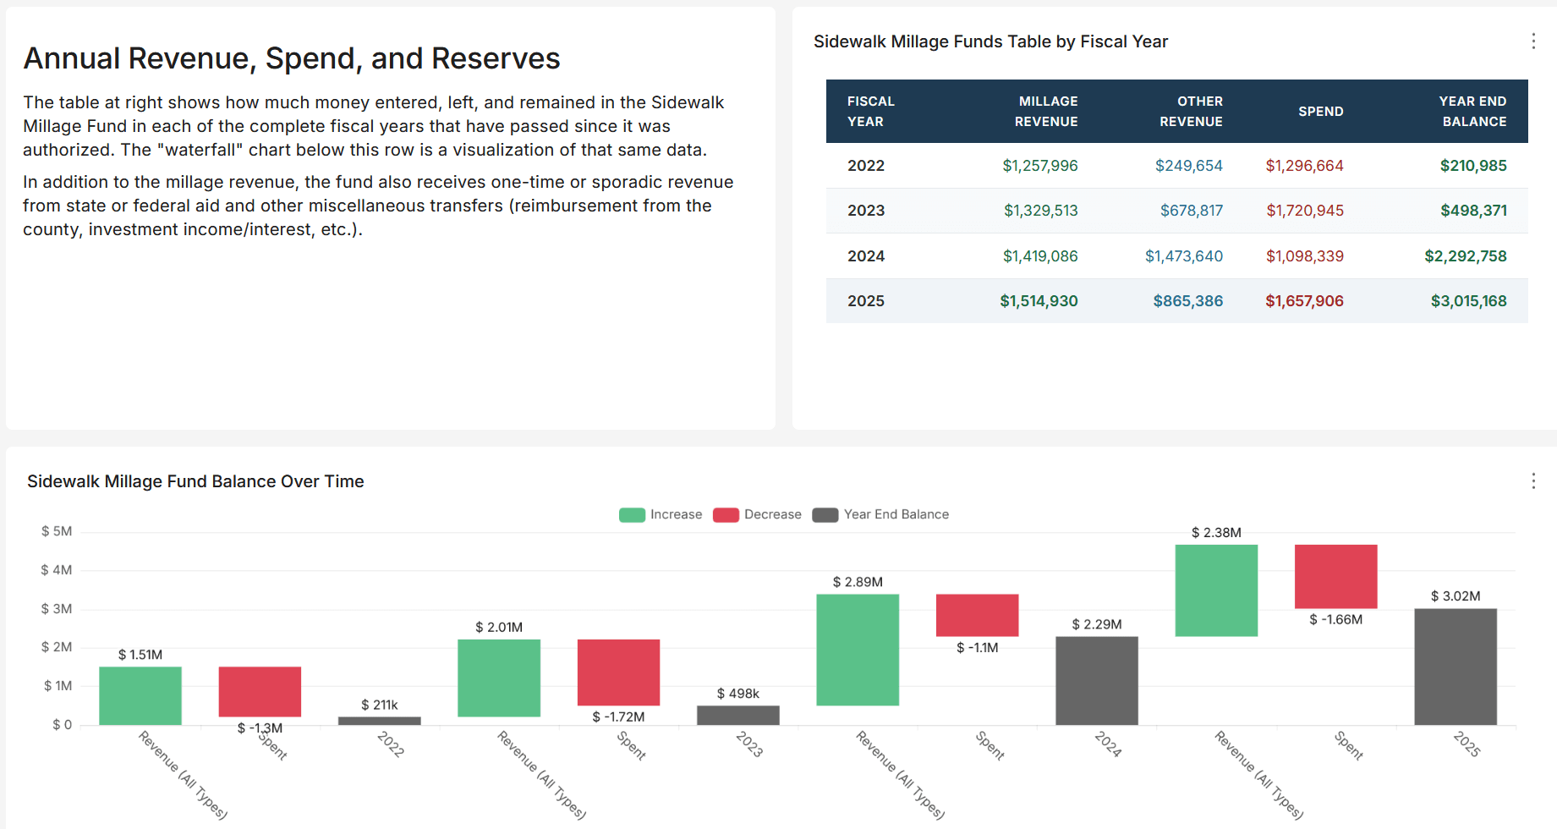Toggle the Decrease legend series
This screenshot has width=1557, height=829.
757,514
